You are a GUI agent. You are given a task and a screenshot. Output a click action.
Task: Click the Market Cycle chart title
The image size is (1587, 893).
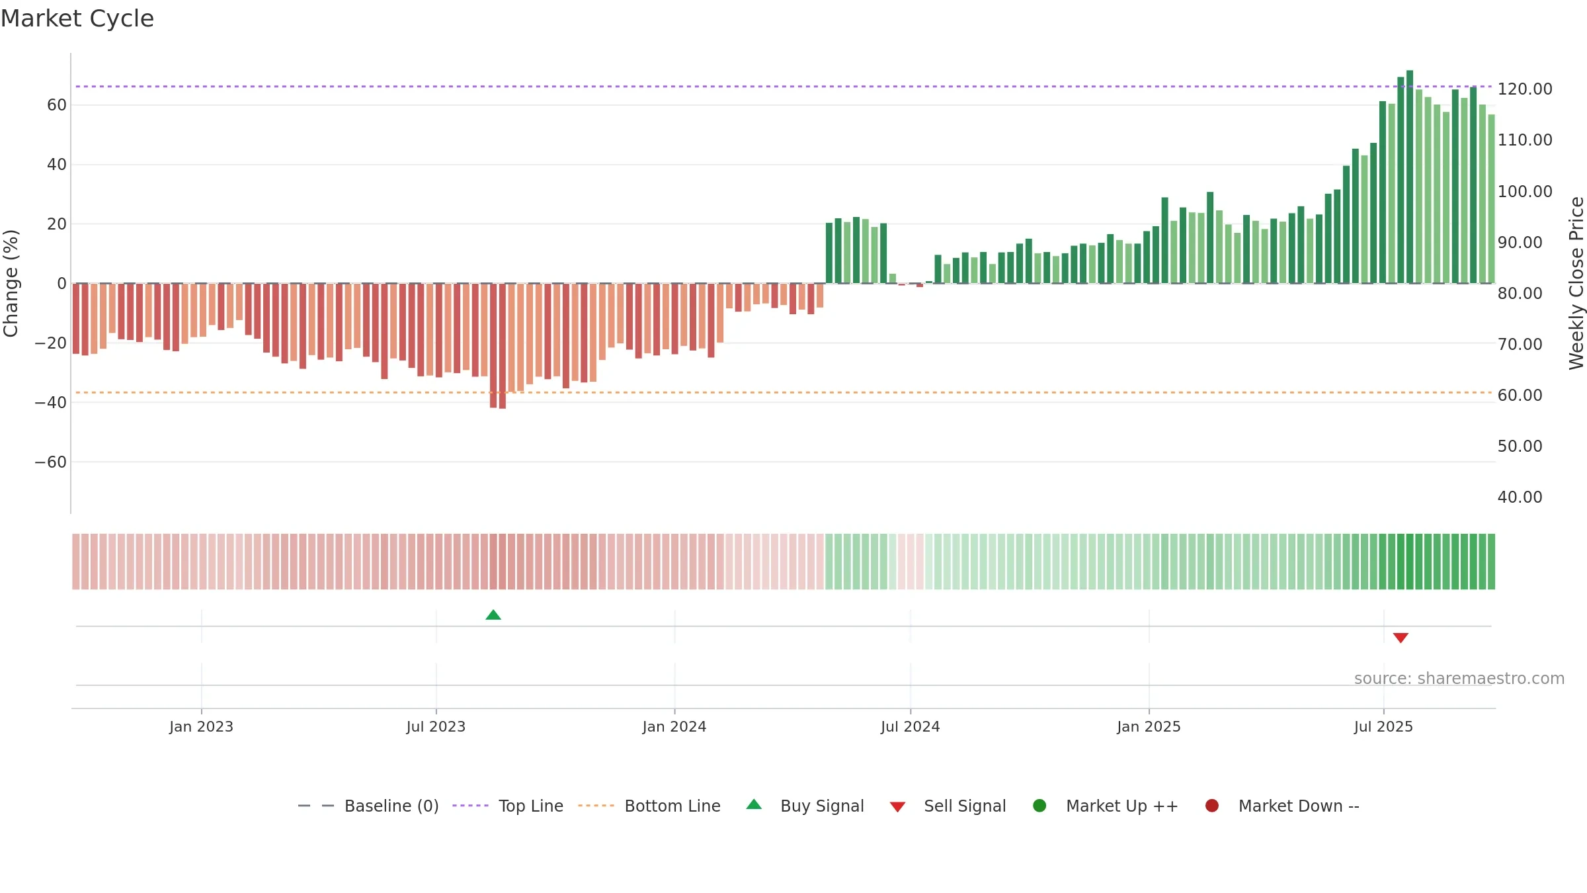(x=77, y=19)
